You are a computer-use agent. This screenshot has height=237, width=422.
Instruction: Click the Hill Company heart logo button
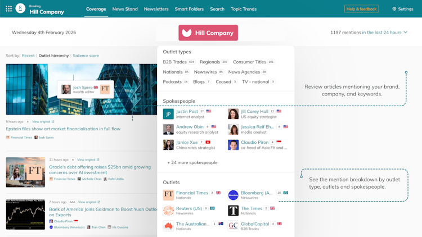(x=208, y=33)
